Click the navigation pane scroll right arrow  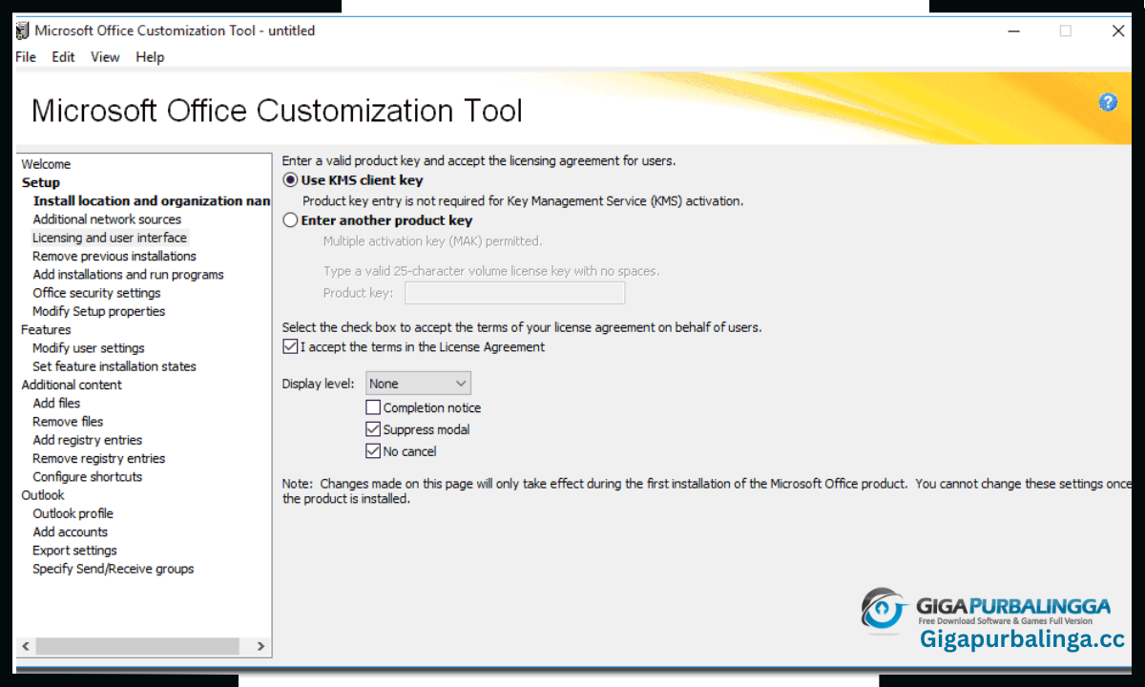[x=260, y=646]
